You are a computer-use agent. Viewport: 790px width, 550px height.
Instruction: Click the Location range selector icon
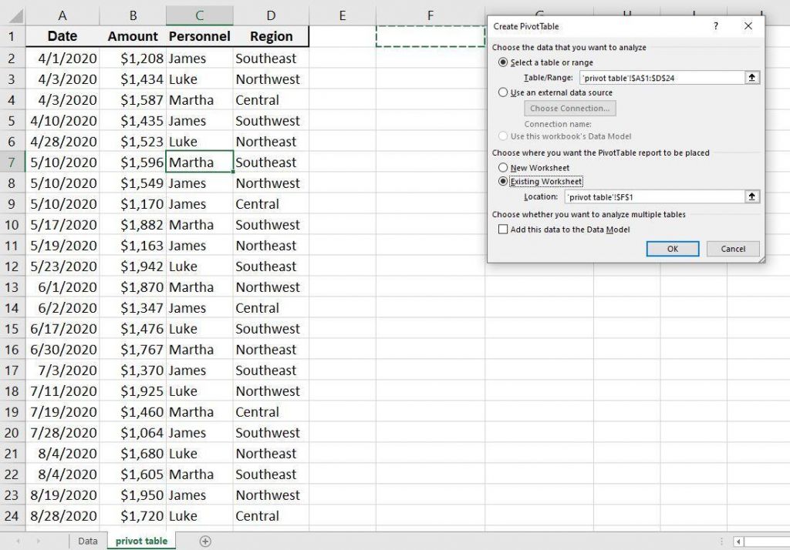(x=752, y=196)
